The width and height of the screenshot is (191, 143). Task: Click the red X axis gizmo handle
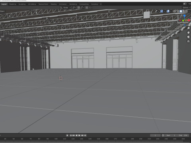[189, 20]
